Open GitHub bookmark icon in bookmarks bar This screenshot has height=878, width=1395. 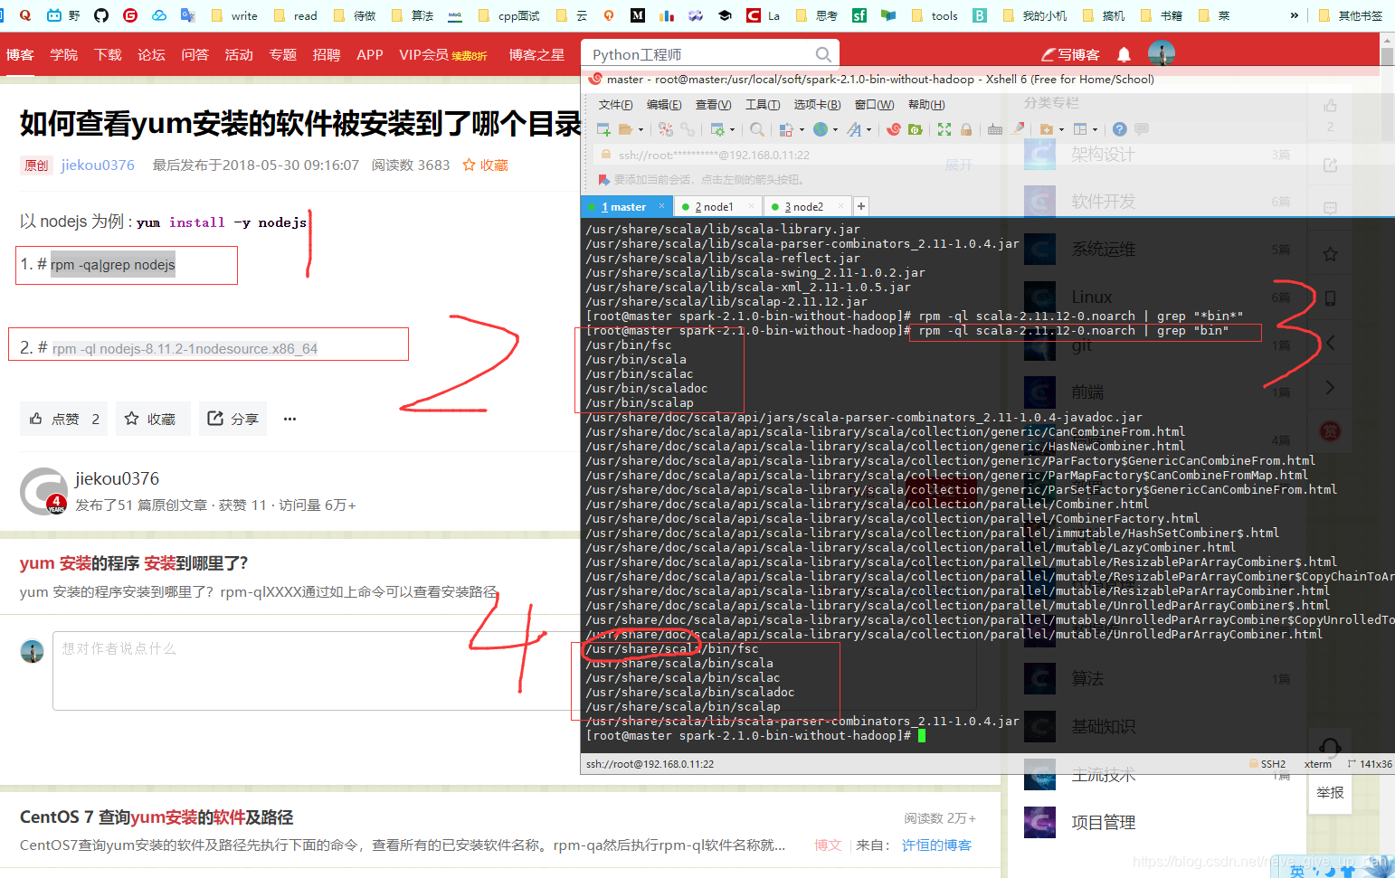click(x=101, y=15)
